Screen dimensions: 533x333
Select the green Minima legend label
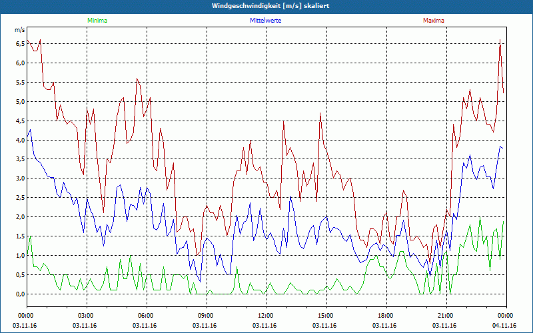97,21
